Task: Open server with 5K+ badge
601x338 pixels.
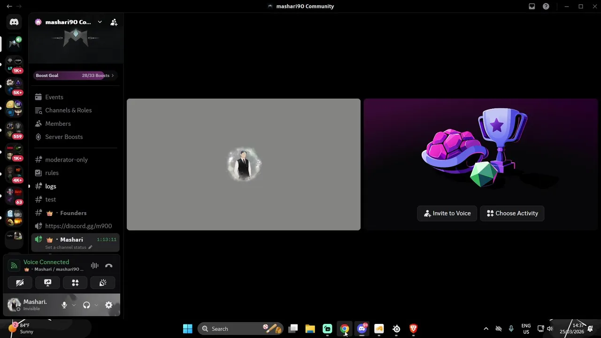Action: pos(14,87)
